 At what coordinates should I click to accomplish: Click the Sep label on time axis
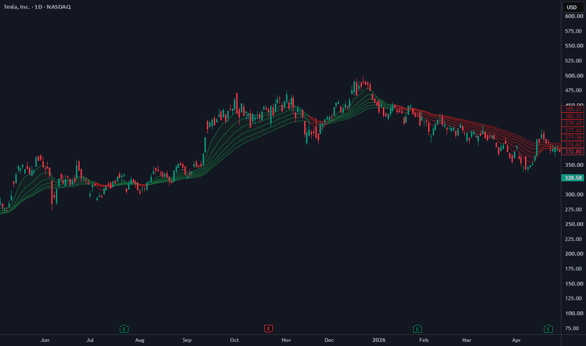pyautogui.click(x=187, y=340)
